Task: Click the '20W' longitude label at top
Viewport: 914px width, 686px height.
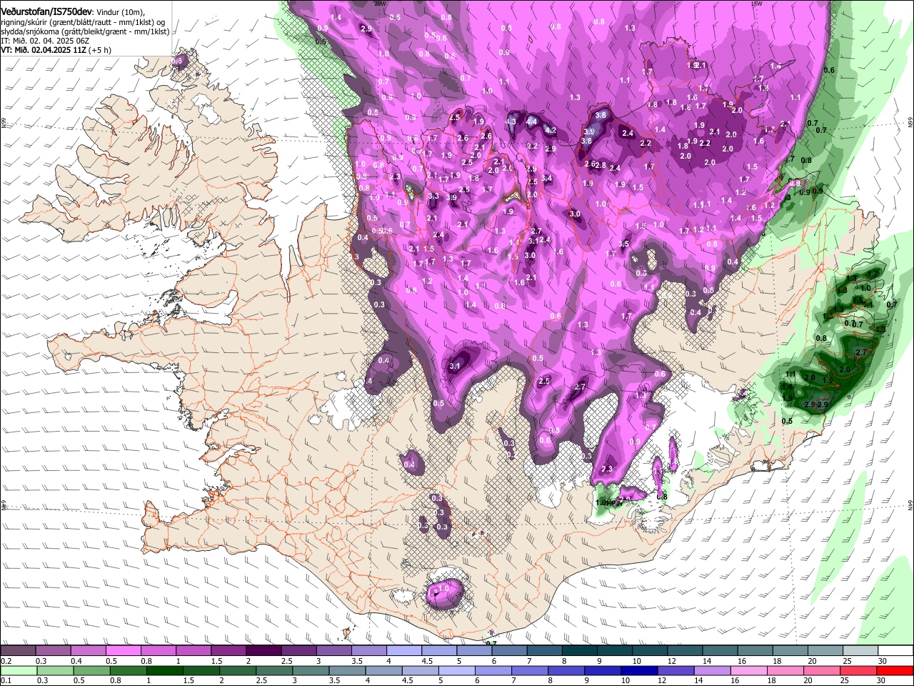Action: click(381, 3)
